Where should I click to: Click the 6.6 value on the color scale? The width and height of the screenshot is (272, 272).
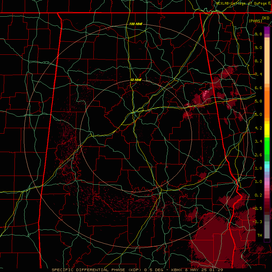pyautogui.click(x=258, y=88)
